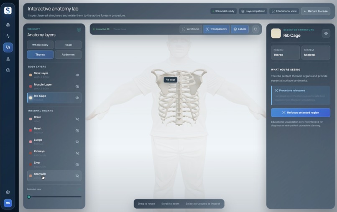Click the Educational view chip
The image size is (337, 212).
[284, 11]
